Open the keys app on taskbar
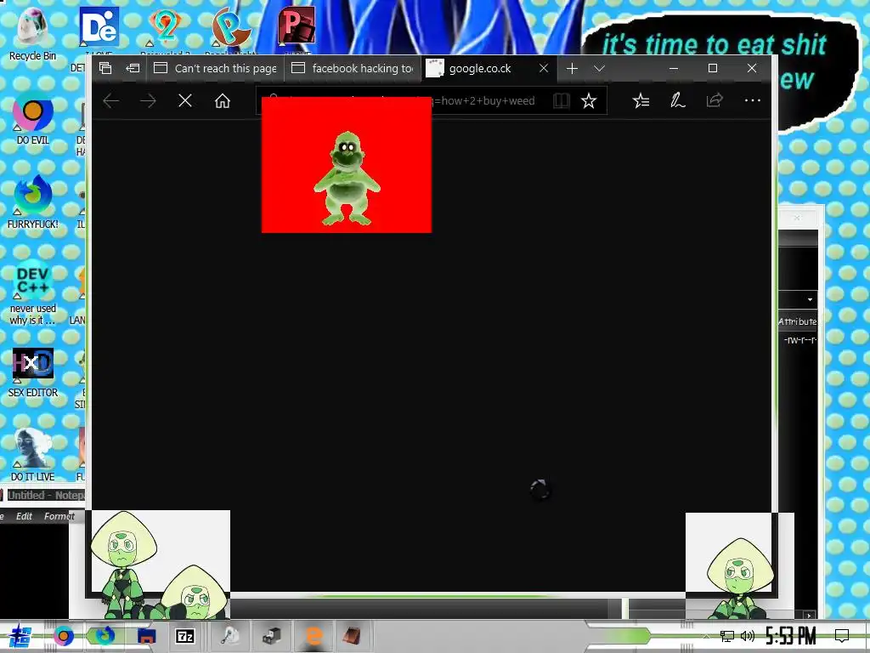 point(229,636)
